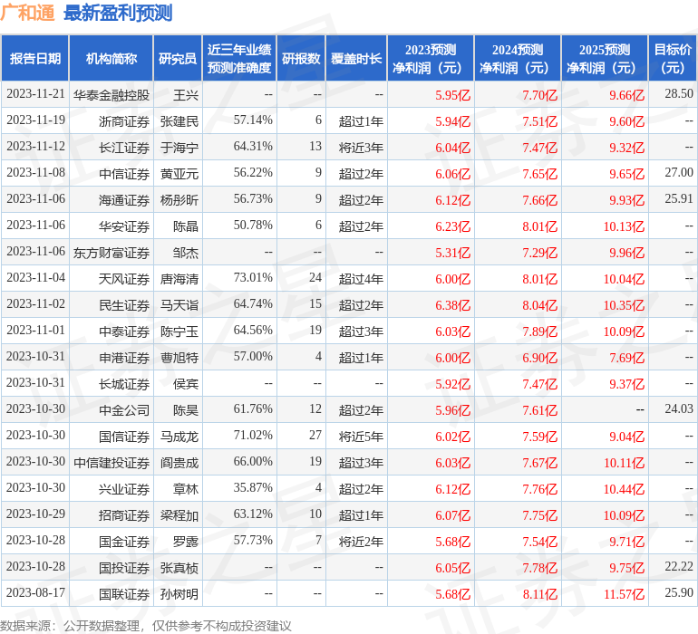
Task: Click the 2025预测净利润 column header
Action: [605, 58]
